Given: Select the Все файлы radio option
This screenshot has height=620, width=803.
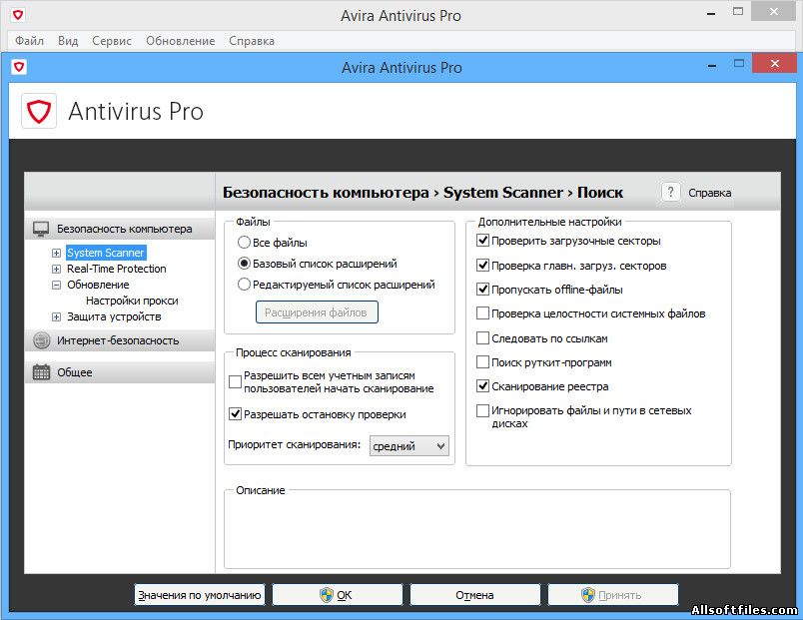Looking at the screenshot, I should (244, 243).
